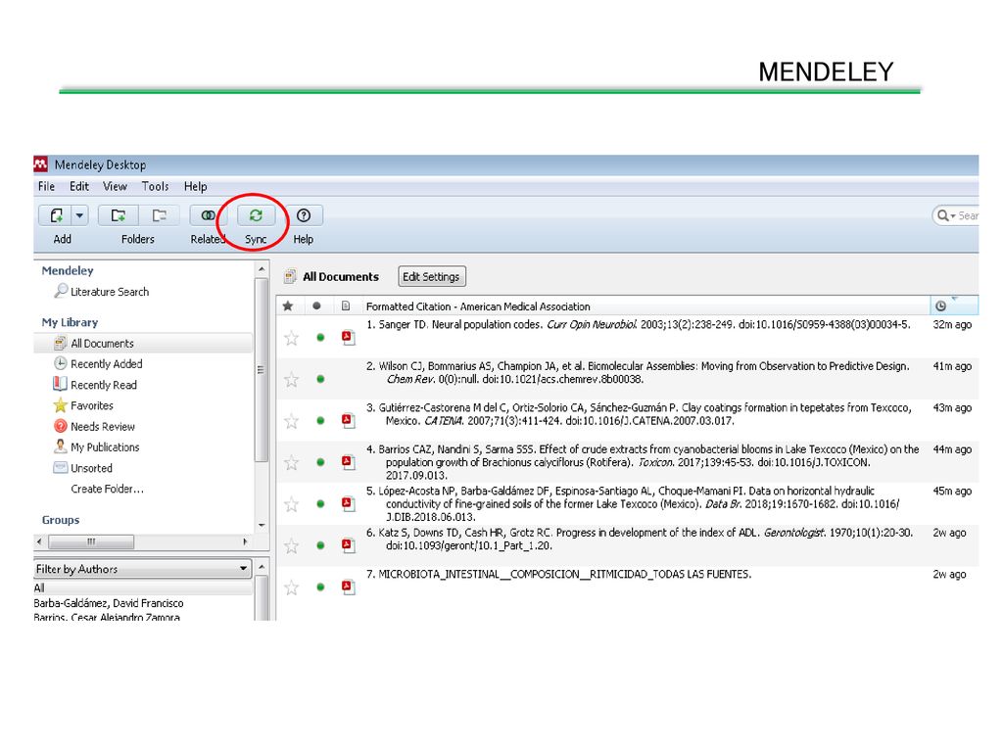
Task: Click the search field in toolbar
Action: [x=956, y=215]
